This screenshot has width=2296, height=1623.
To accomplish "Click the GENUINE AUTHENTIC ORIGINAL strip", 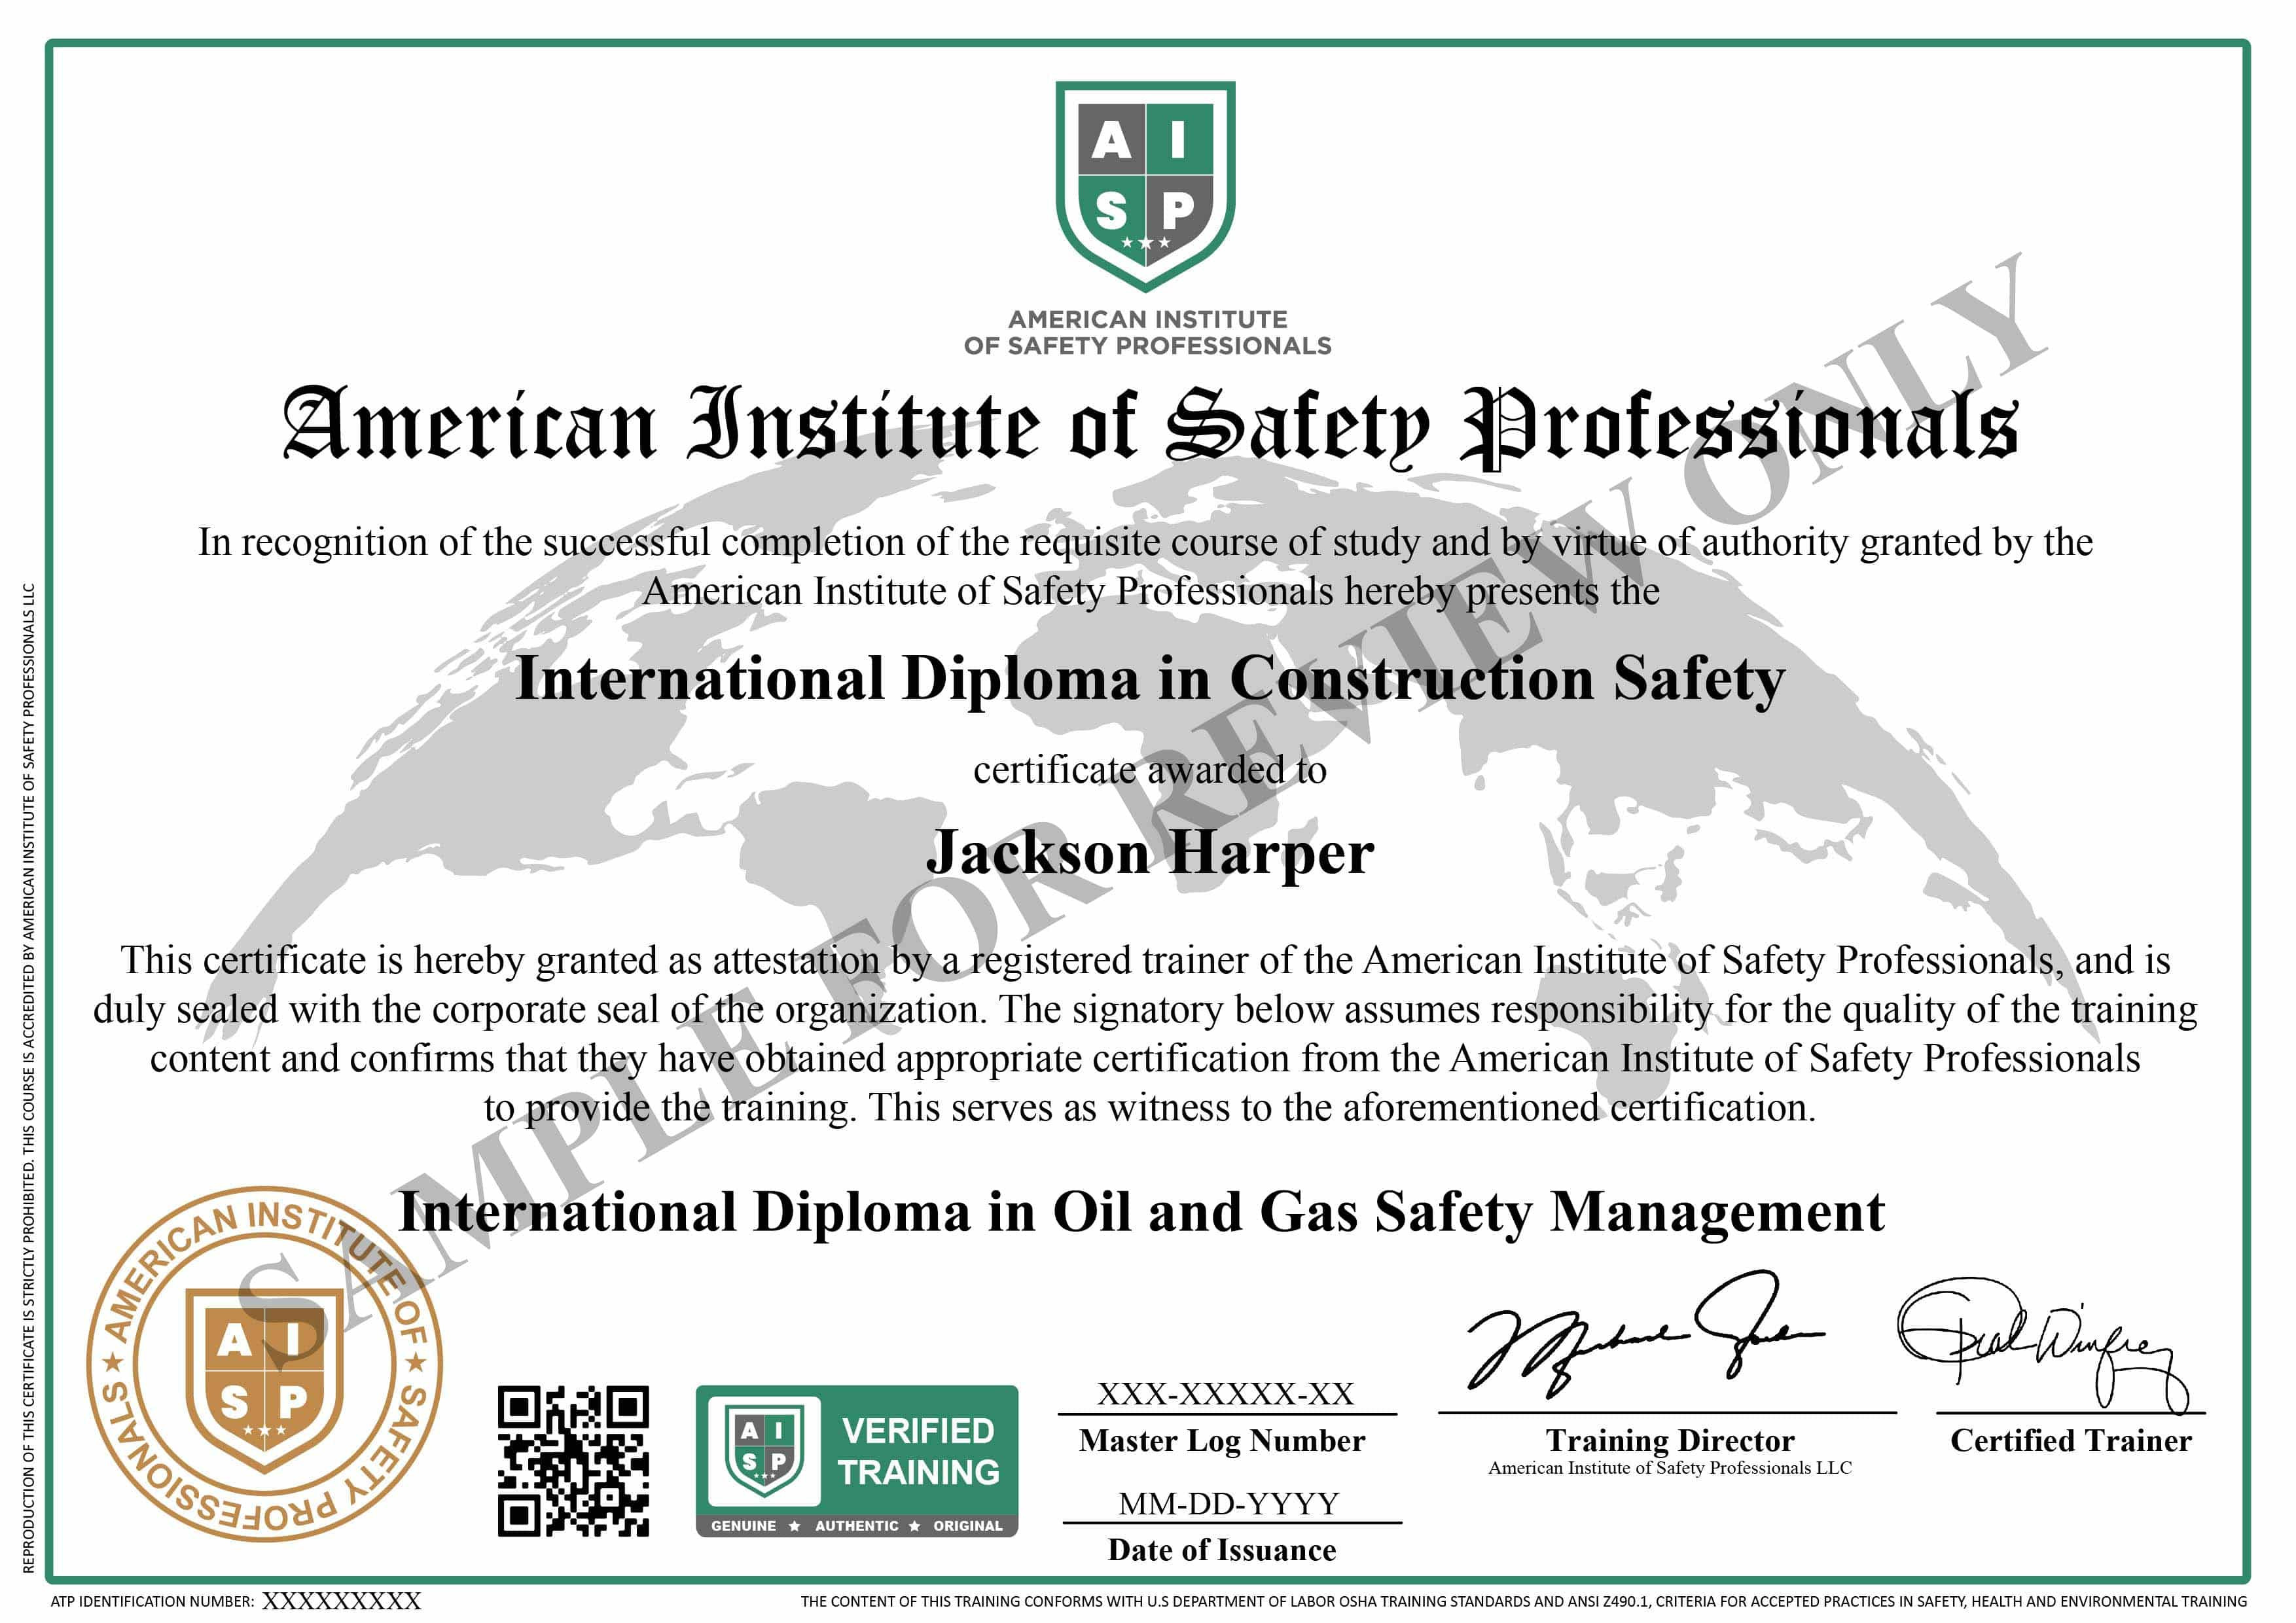I will (857, 1525).
